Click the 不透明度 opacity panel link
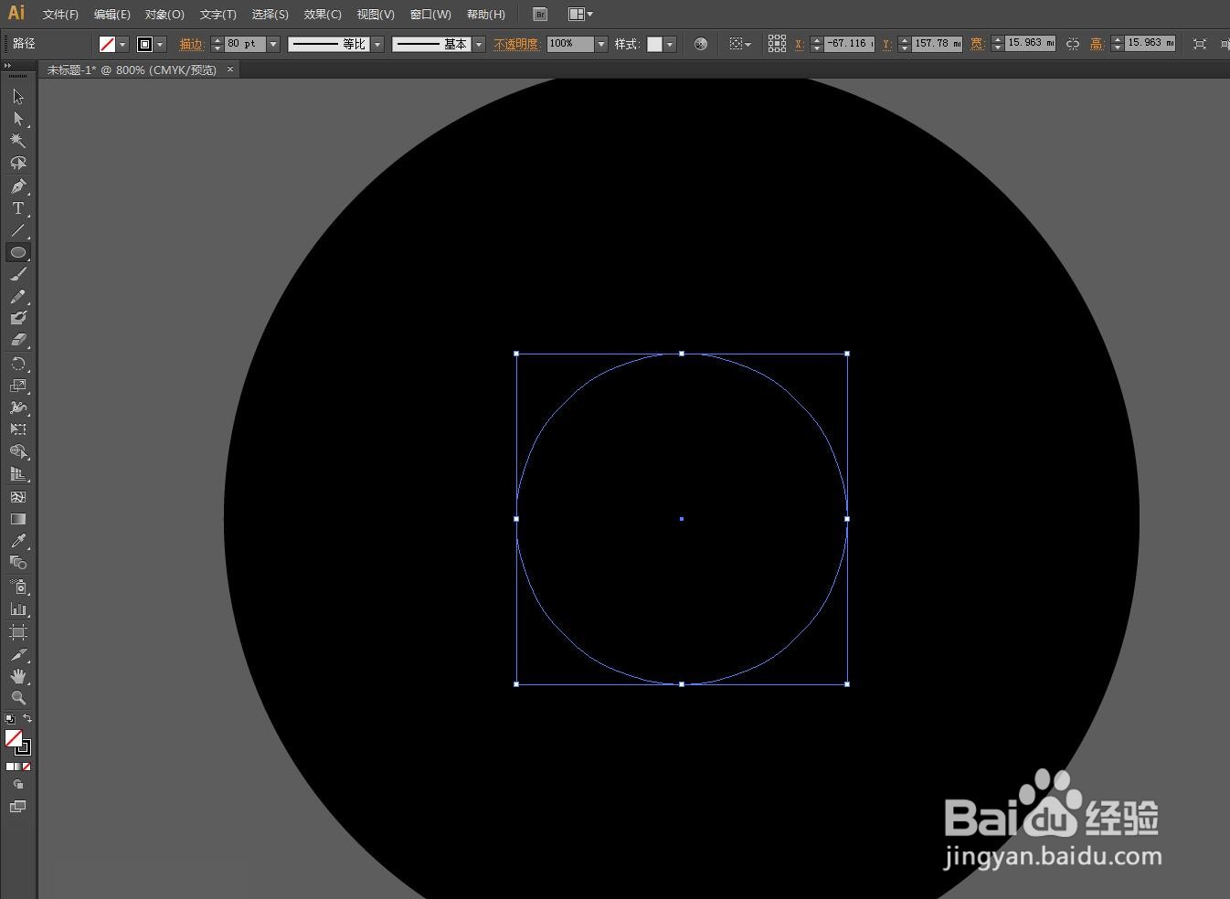 (x=516, y=44)
